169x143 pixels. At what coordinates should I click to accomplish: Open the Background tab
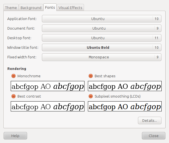click(x=31, y=8)
